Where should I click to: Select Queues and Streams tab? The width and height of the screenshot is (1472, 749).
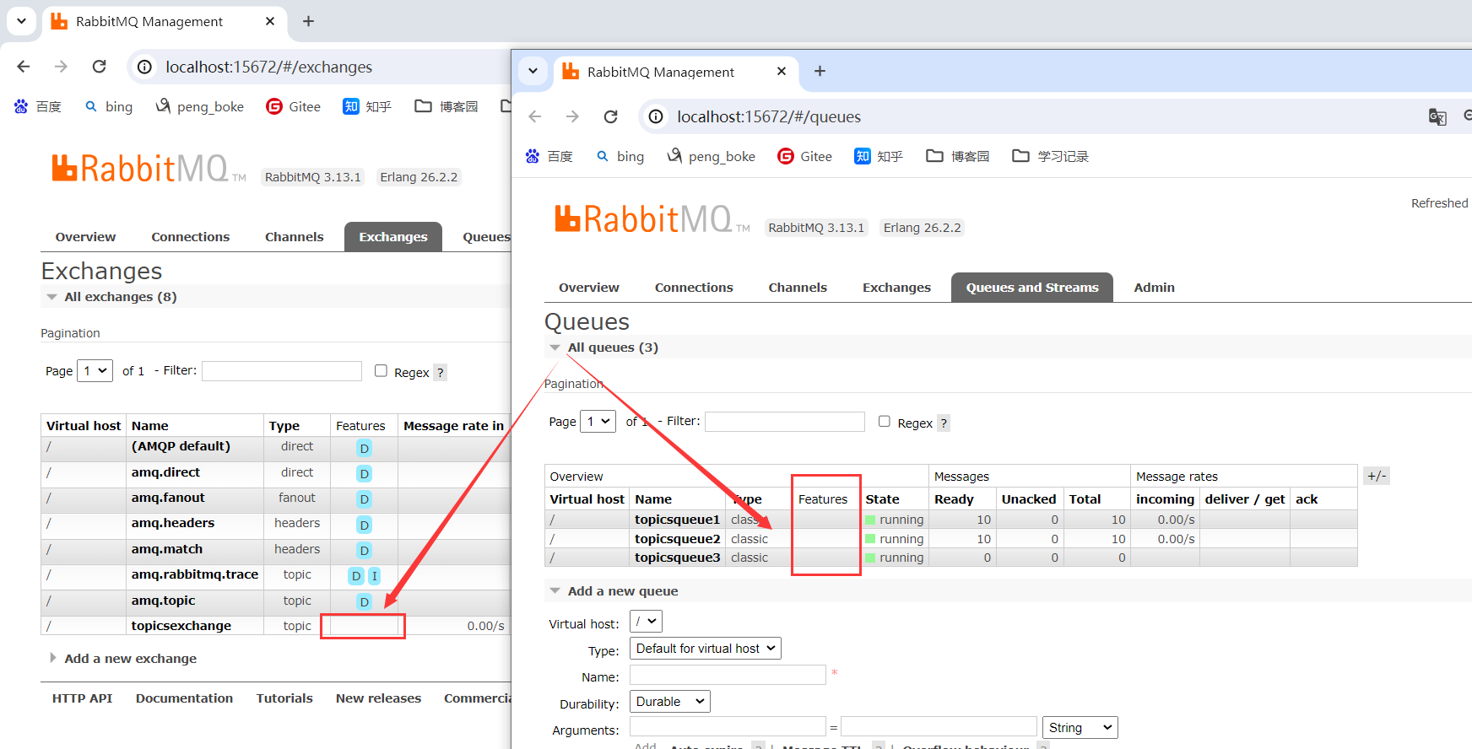point(1032,288)
